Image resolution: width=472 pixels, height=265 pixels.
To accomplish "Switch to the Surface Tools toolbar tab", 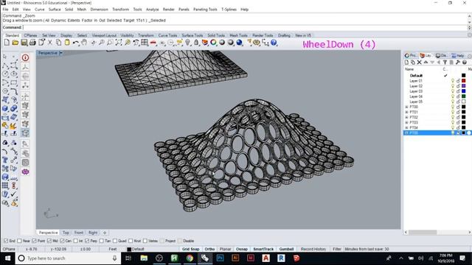I will (x=192, y=35).
